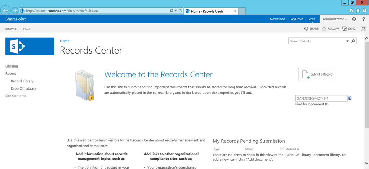This screenshot has height=169, width=369.
Task: Open the browser address bar dropdown
Action: click(175, 11)
